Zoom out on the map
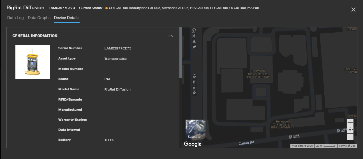 [350, 137]
